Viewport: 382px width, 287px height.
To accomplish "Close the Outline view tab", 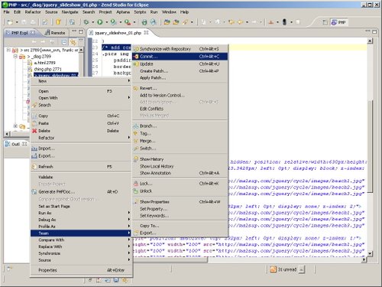I will [x=24, y=144].
